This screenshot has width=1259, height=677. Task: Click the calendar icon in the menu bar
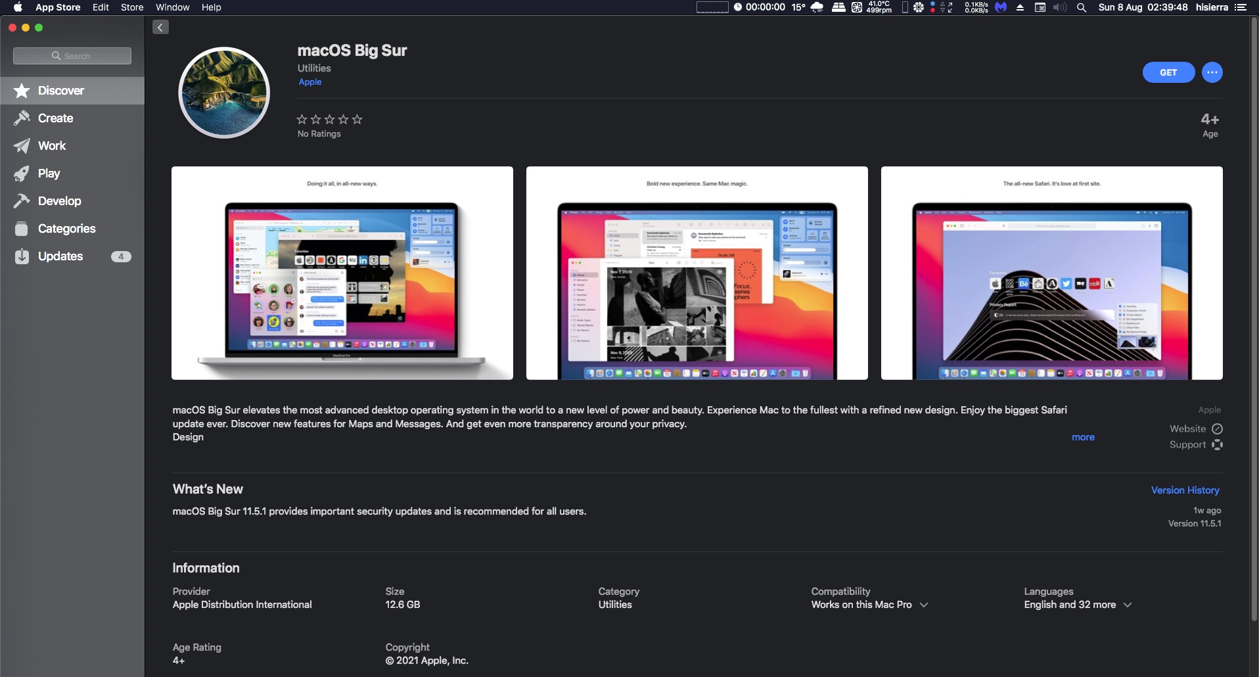coord(1040,7)
